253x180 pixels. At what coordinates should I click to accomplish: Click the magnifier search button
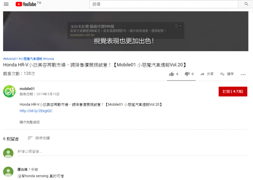(246, 4)
